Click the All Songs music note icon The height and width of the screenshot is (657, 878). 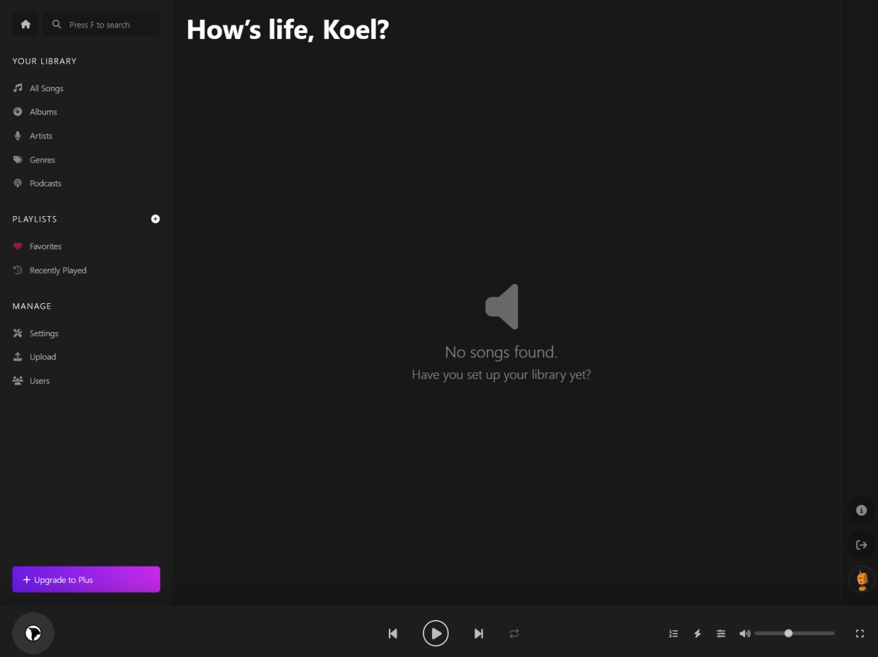(18, 88)
